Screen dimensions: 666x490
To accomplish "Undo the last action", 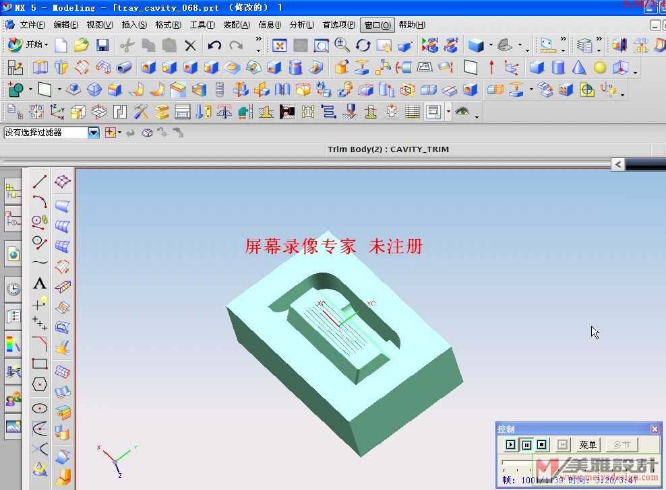I will coord(214,45).
